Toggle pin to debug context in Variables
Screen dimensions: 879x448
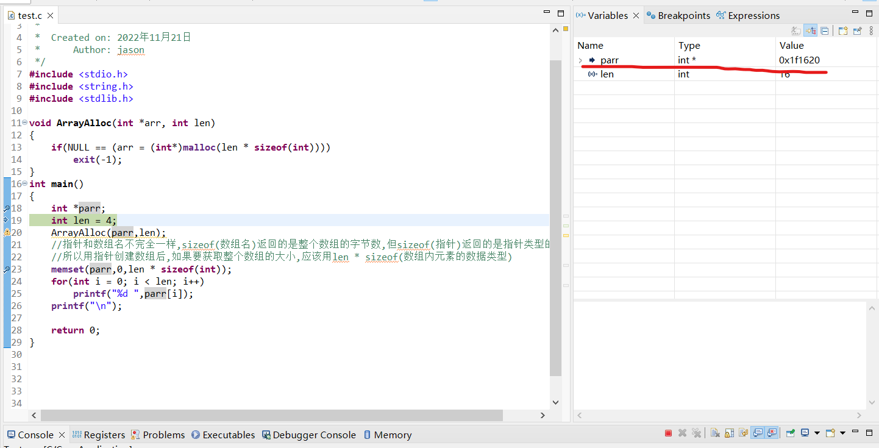[857, 30]
